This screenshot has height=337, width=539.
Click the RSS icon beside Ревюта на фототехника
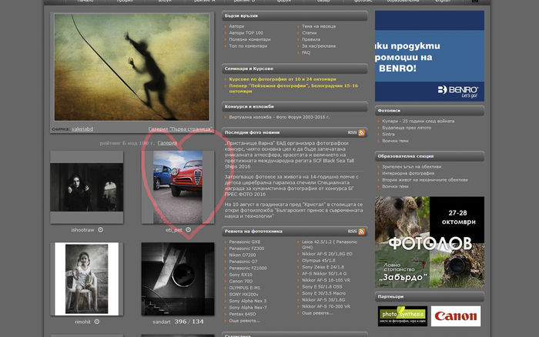coord(360,231)
